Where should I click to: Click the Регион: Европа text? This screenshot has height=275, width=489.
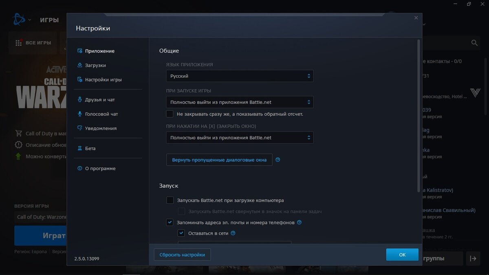31,251
